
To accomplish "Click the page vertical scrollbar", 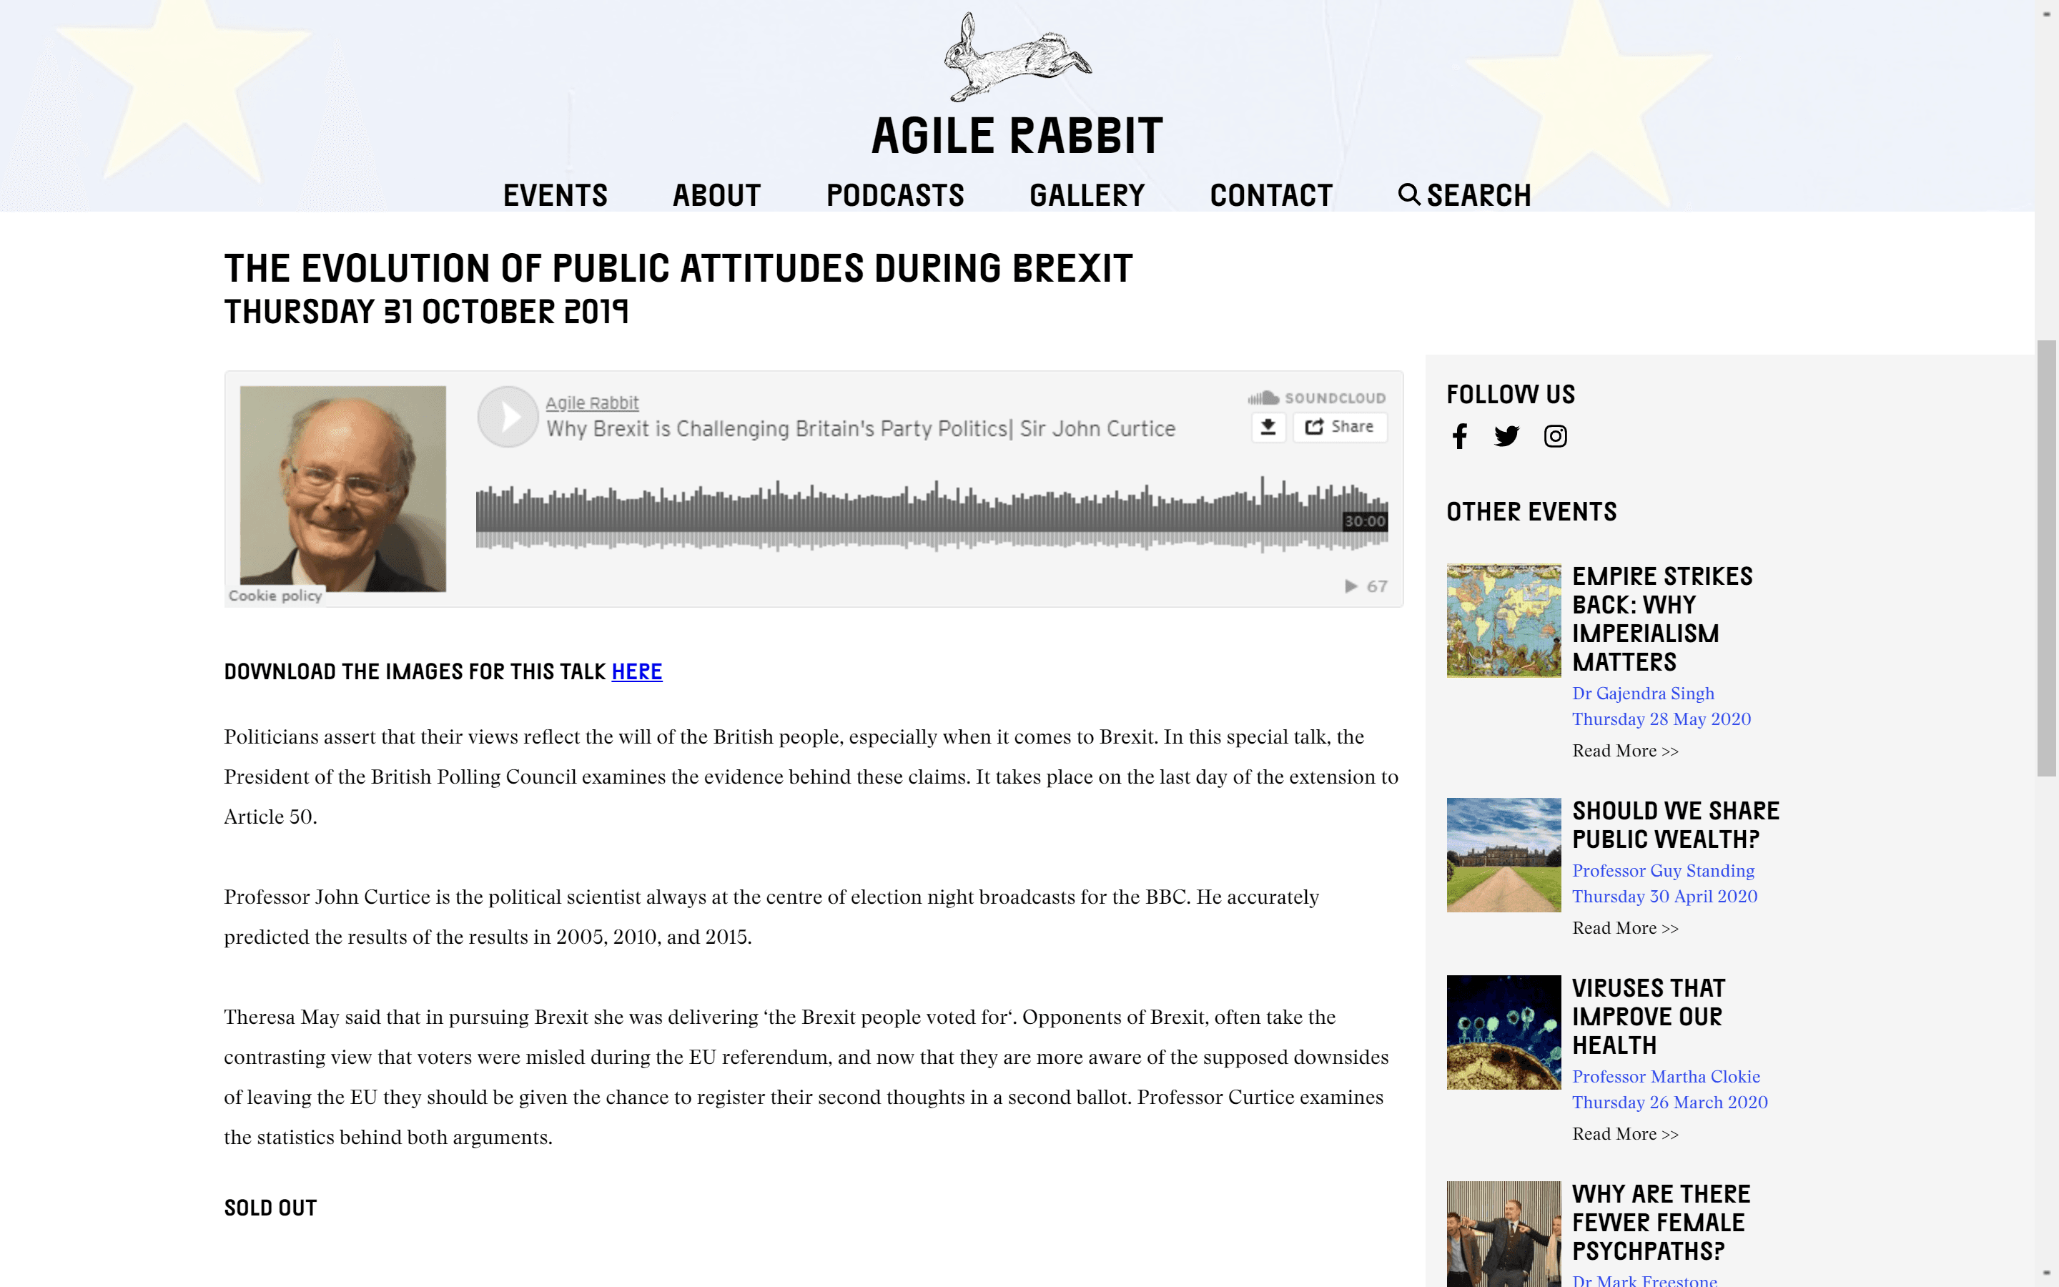I will [x=2045, y=558].
